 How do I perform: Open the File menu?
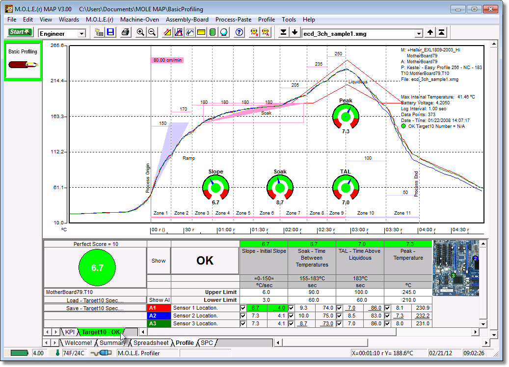[12, 20]
